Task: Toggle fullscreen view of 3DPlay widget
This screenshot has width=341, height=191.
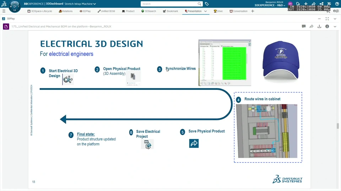Action: click(x=327, y=19)
